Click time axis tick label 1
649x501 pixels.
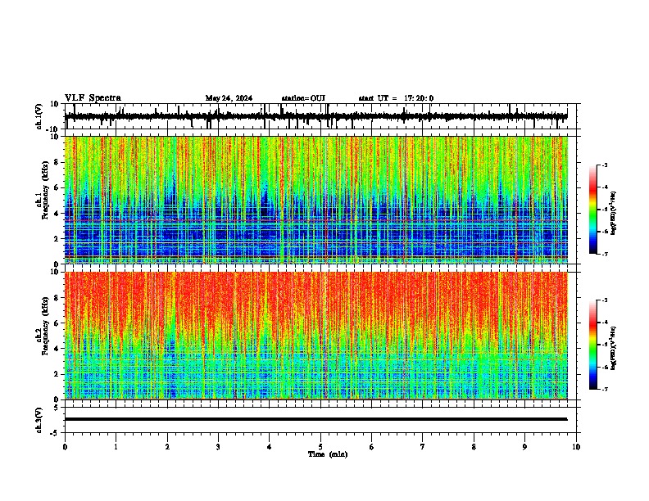point(116,447)
